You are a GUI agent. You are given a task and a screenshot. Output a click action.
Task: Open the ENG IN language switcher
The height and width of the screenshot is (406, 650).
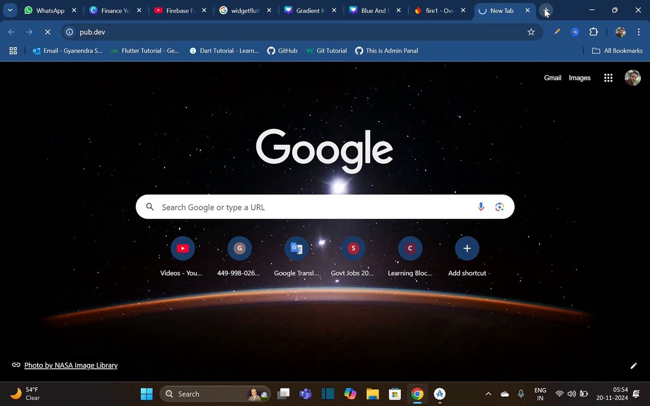tap(540, 394)
